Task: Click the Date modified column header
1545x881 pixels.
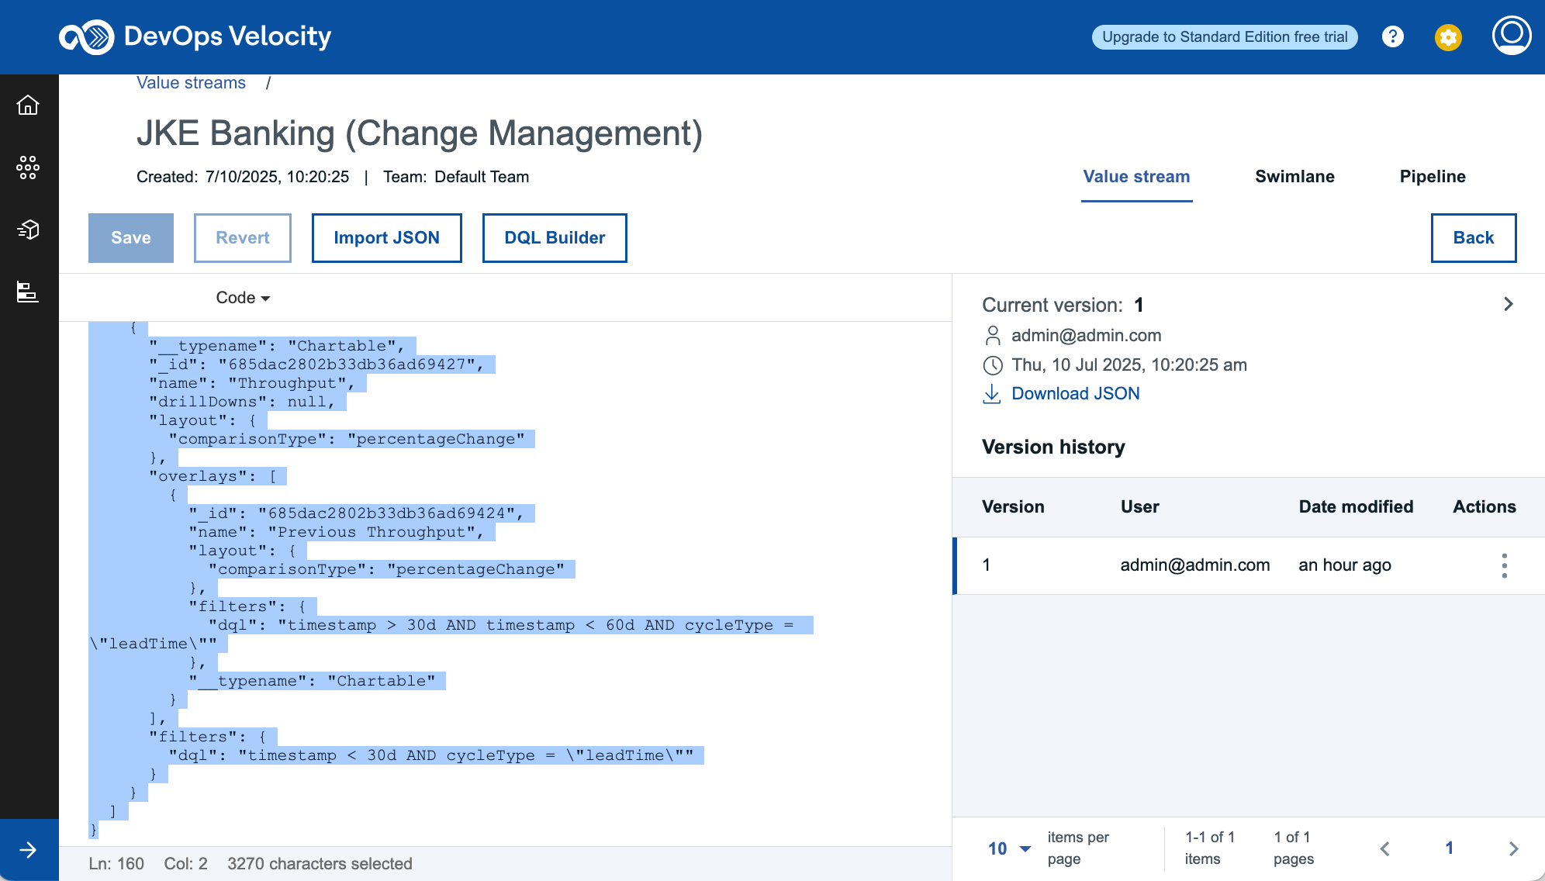Action: [1356, 507]
